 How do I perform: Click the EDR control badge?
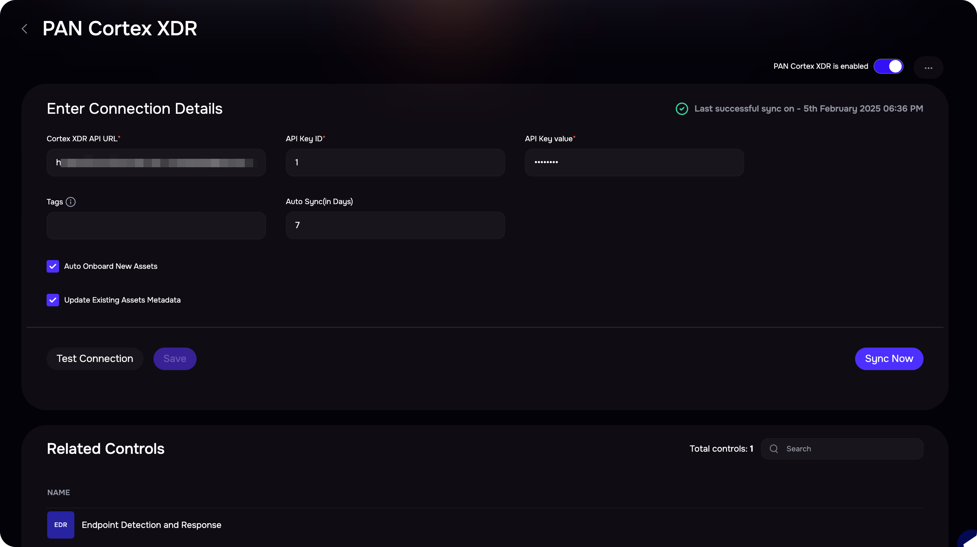pos(61,524)
